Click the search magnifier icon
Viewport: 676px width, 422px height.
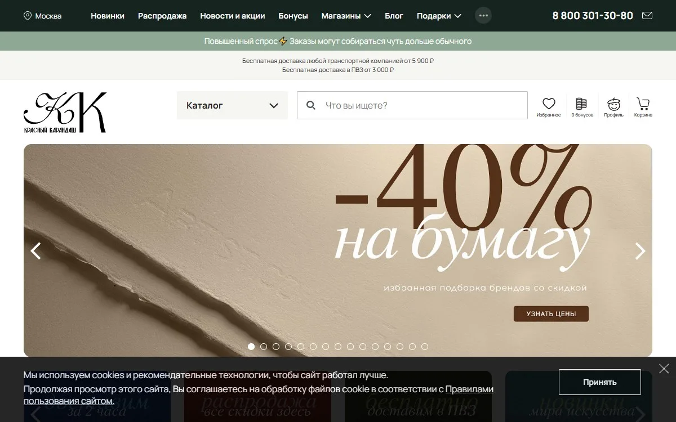coord(310,105)
